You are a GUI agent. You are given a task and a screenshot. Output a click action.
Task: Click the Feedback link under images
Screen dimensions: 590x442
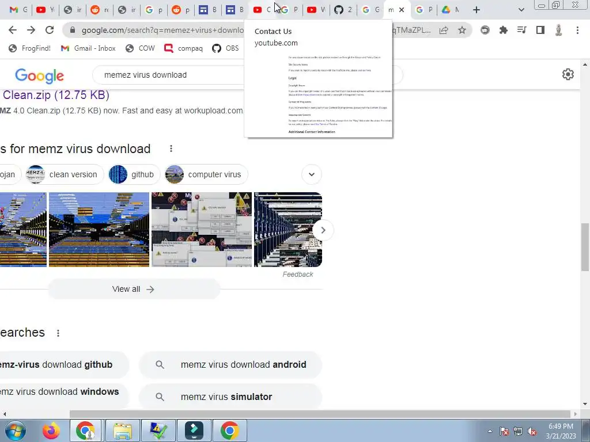point(298,275)
